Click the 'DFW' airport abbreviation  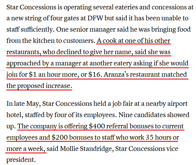click(x=95, y=18)
